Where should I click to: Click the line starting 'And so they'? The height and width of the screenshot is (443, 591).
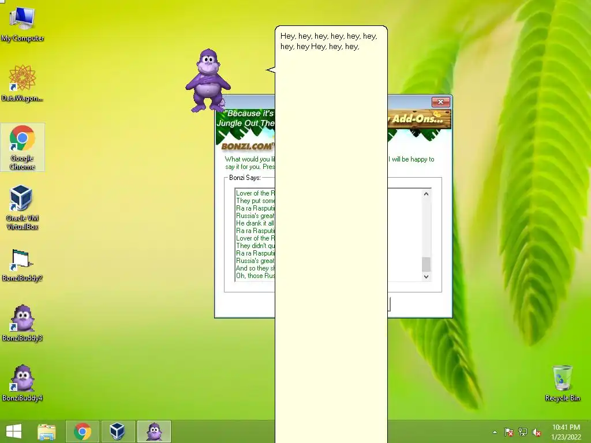point(256,268)
